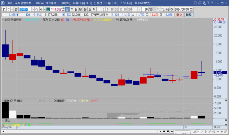
Task: Collapse the 뉴스 panel corner button
Action: coord(226,125)
